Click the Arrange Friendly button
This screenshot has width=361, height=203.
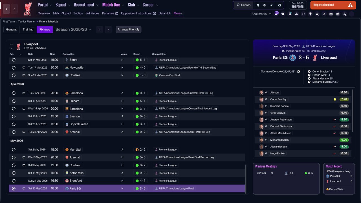(128, 29)
